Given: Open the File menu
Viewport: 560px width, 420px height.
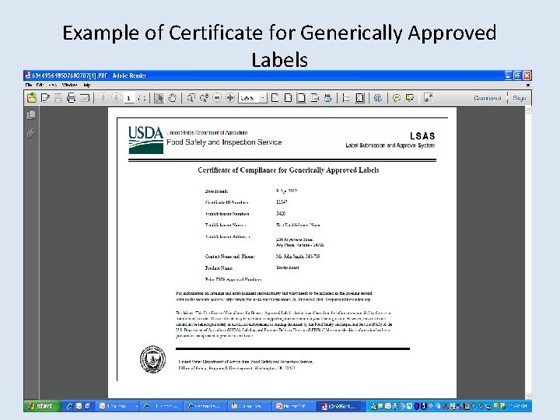Looking at the screenshot, I should [29, 85].
